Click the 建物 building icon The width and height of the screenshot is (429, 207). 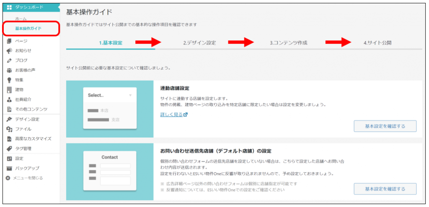(9, 89)
